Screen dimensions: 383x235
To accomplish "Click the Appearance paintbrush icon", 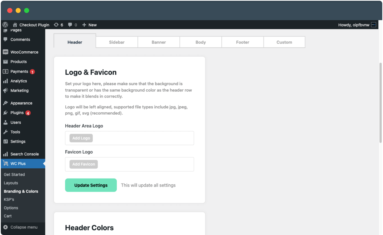I will (5, 103).
